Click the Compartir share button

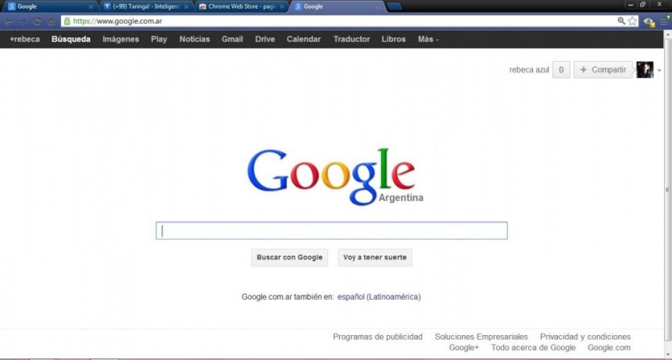coord(602,70)
